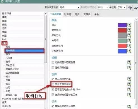Select 几何体 under 加工
The width and height of the screenshot is (138, 109).
(x=9, y=58)
